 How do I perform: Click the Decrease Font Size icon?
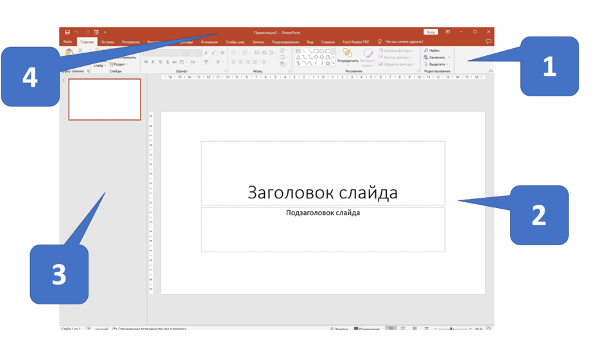pos(214,53)
